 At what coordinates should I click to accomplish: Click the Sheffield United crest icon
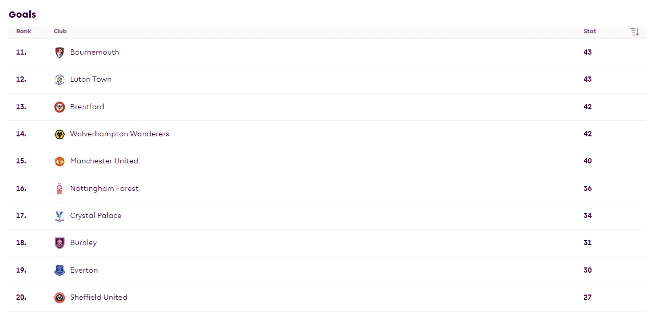pos(59,298)
